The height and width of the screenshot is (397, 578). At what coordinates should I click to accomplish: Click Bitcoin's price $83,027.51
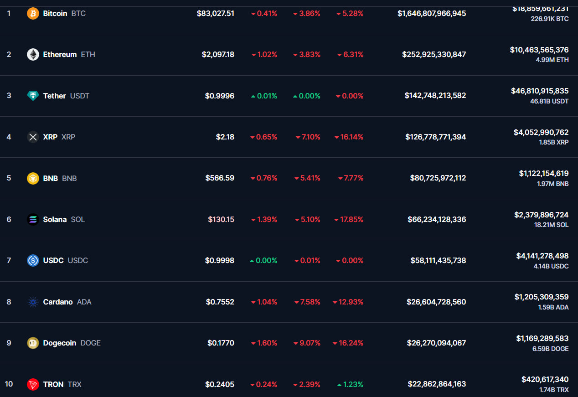216,14
